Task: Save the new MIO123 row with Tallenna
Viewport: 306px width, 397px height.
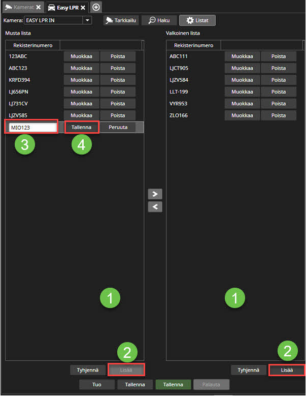Action: click(x=82, y=127)
